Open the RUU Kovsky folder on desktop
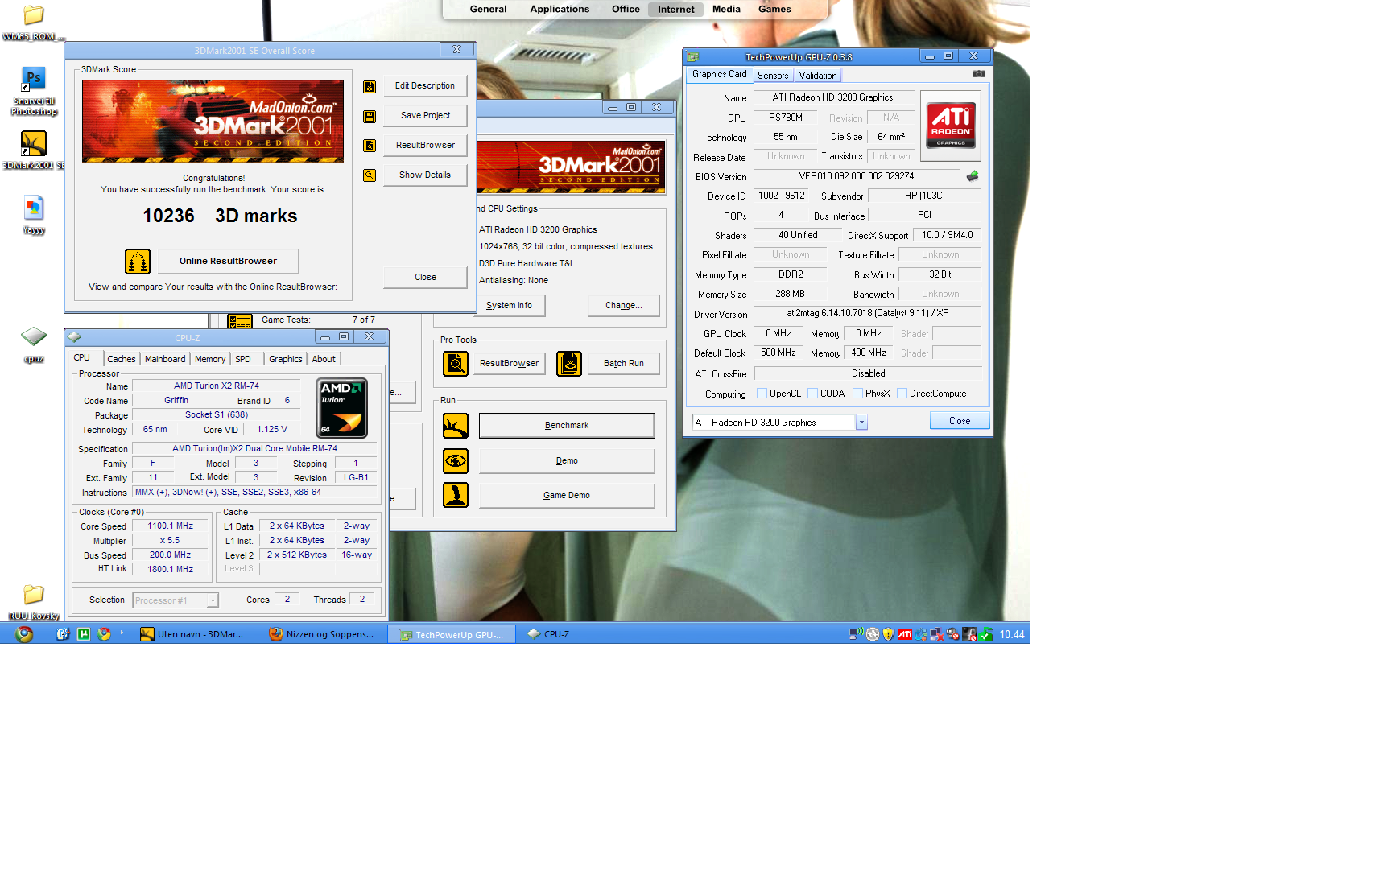1400x870 pixels. tap(33, 602)
